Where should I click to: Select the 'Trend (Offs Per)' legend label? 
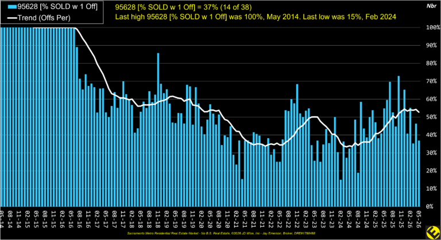click(44, 18)
